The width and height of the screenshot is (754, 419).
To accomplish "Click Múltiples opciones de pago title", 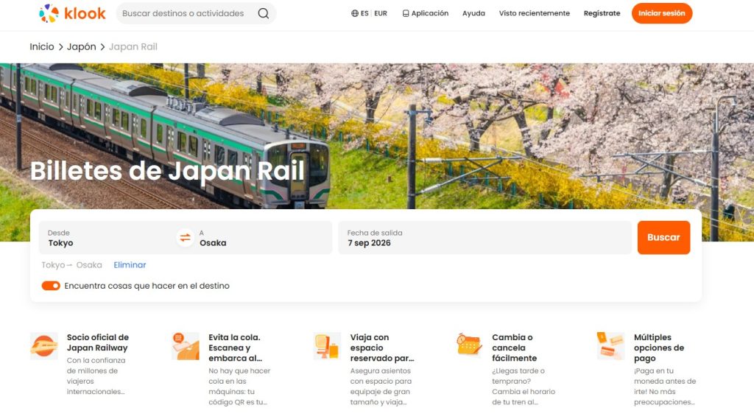I will click(x=659, y=348).
